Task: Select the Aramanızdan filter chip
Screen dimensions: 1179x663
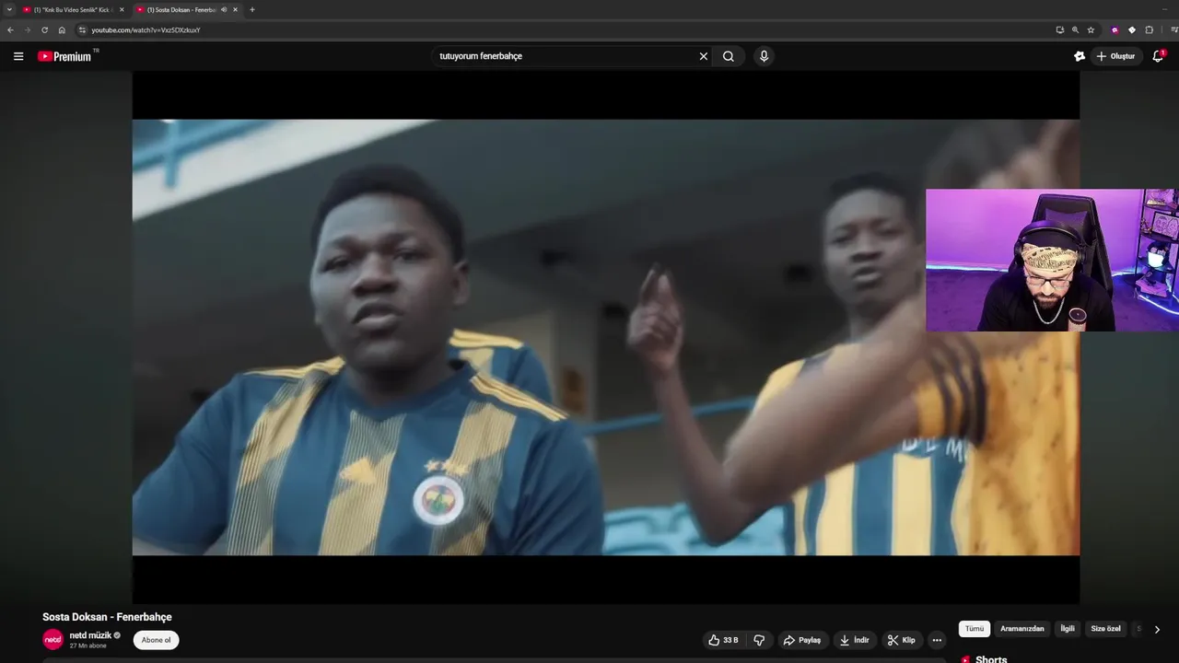Action: click(x=1022, y=629)
